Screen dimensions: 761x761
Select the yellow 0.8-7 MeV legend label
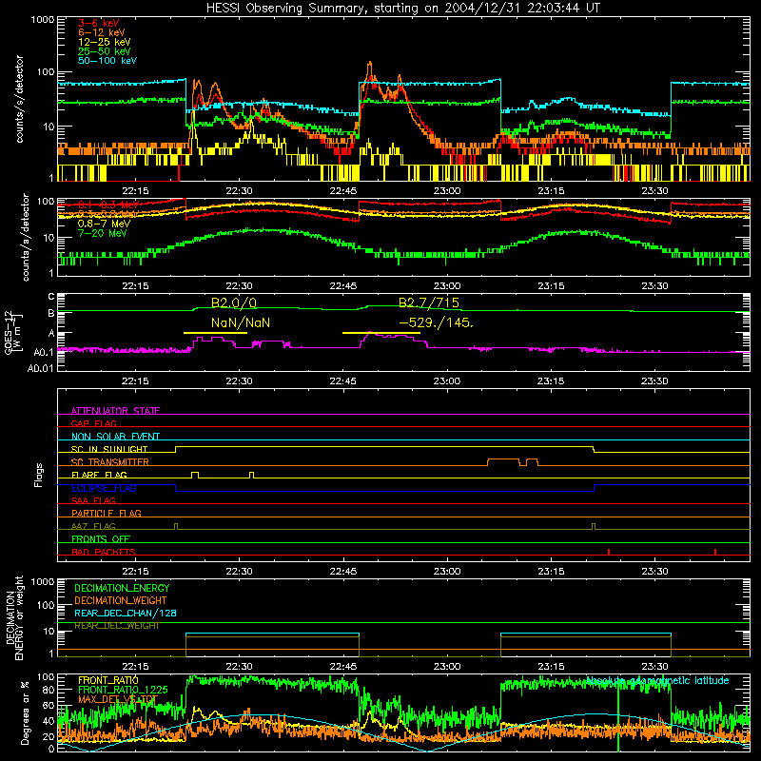tap(105, 224)
